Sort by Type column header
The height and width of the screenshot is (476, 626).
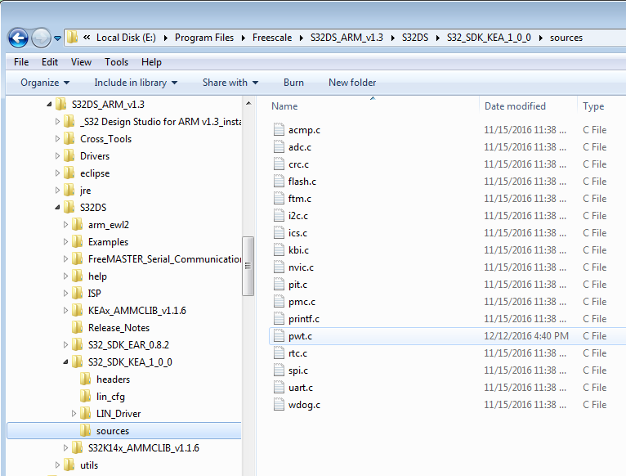(593, 106)
